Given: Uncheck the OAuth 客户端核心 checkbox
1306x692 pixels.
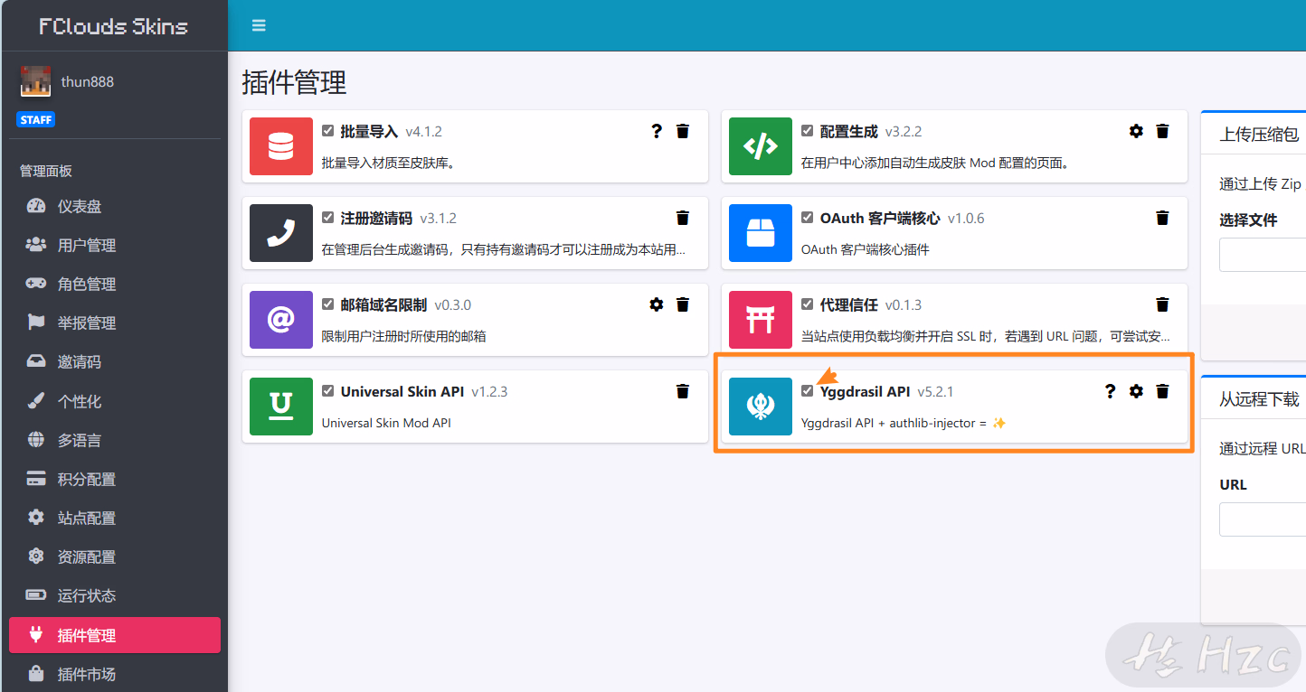Looking at the screenshot, I should point(808,218).
